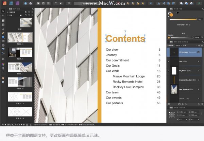Select the Artistic Text tool (A)
The image size is (204, 141).
coord(3,29)
